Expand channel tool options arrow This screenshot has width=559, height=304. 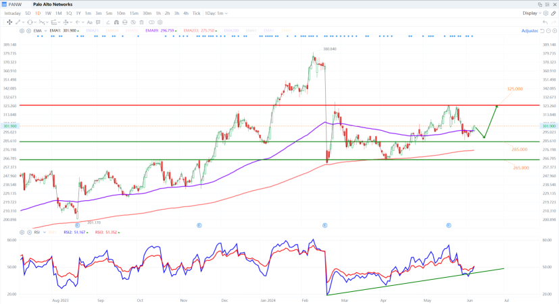point(59,22)
